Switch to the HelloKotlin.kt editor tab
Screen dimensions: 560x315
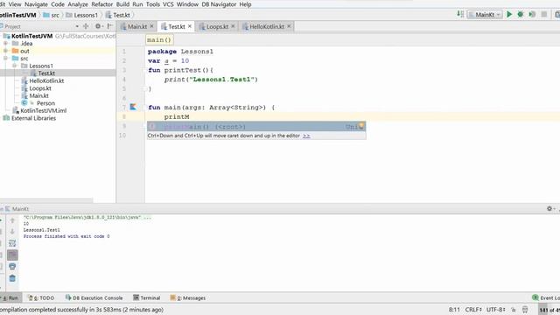tap(266, 26)
